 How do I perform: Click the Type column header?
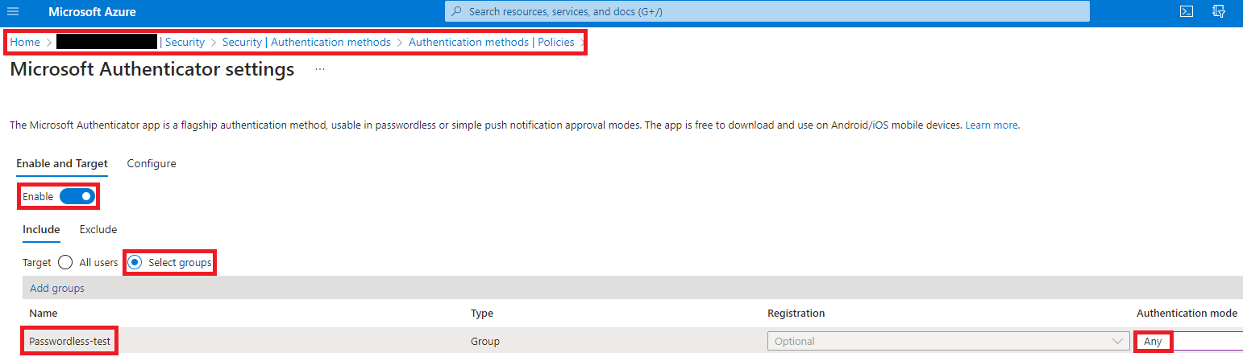[x=482, y=314]
